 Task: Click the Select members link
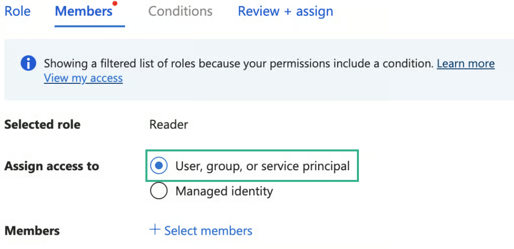pos(208,231)
